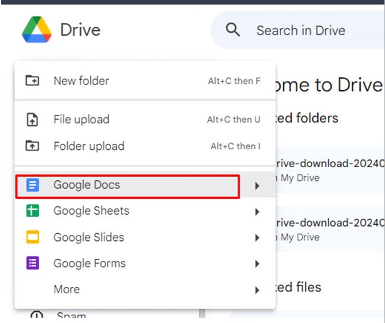The height and width of the screenshot is (323, 385).
Task: Expand the Google Slides submenu arrow
Action: tap(257, 238)
